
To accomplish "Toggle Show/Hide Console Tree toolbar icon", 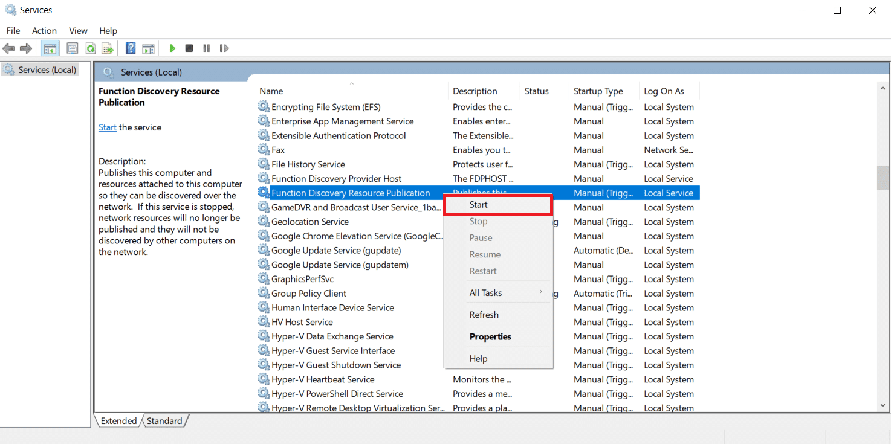I will pos(50,48).
